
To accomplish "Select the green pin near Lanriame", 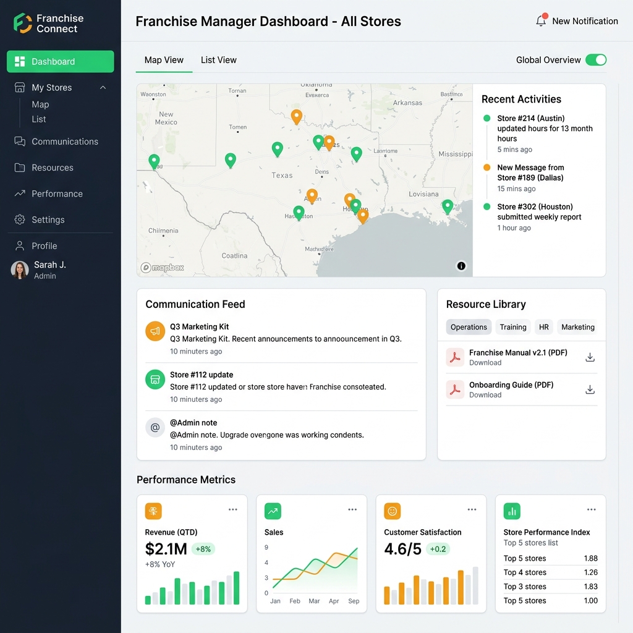I will (356, 154).
